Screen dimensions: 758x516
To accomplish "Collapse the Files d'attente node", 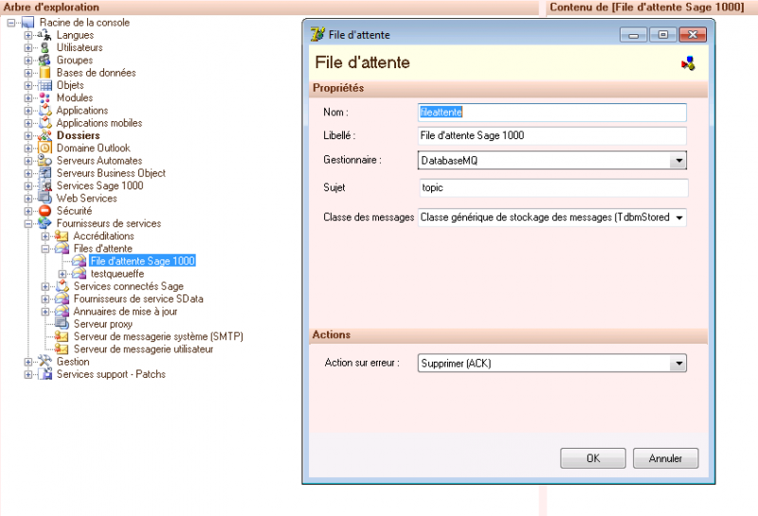I will pos(45,249).
